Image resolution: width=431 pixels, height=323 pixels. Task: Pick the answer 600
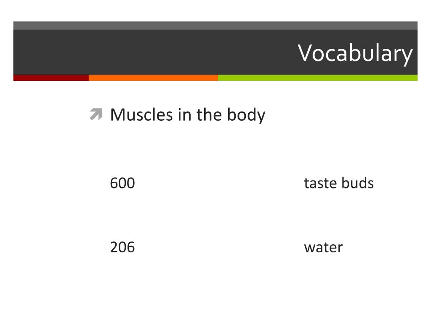(x=122, y=183)
